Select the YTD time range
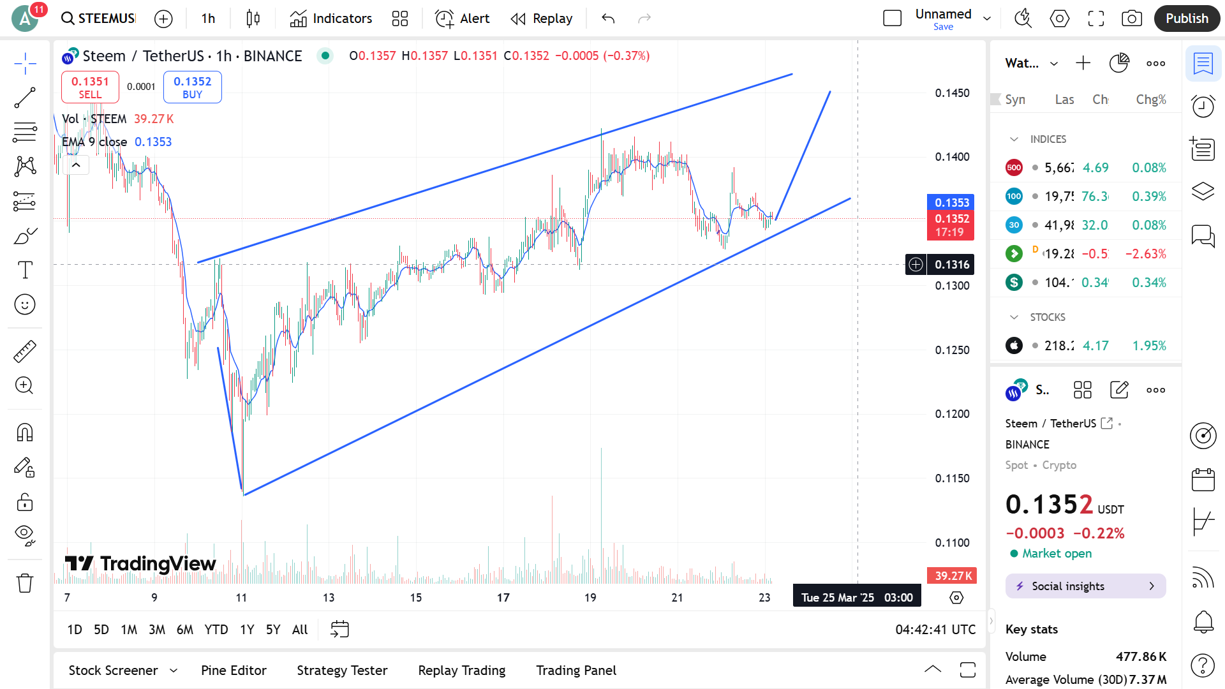 point(216,630)
